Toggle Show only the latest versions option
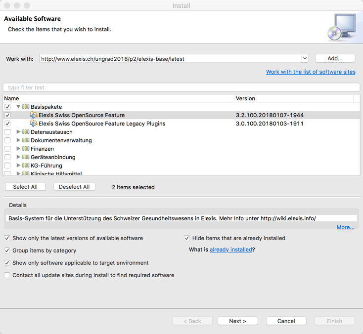363x334 pixels. point(7,238)
